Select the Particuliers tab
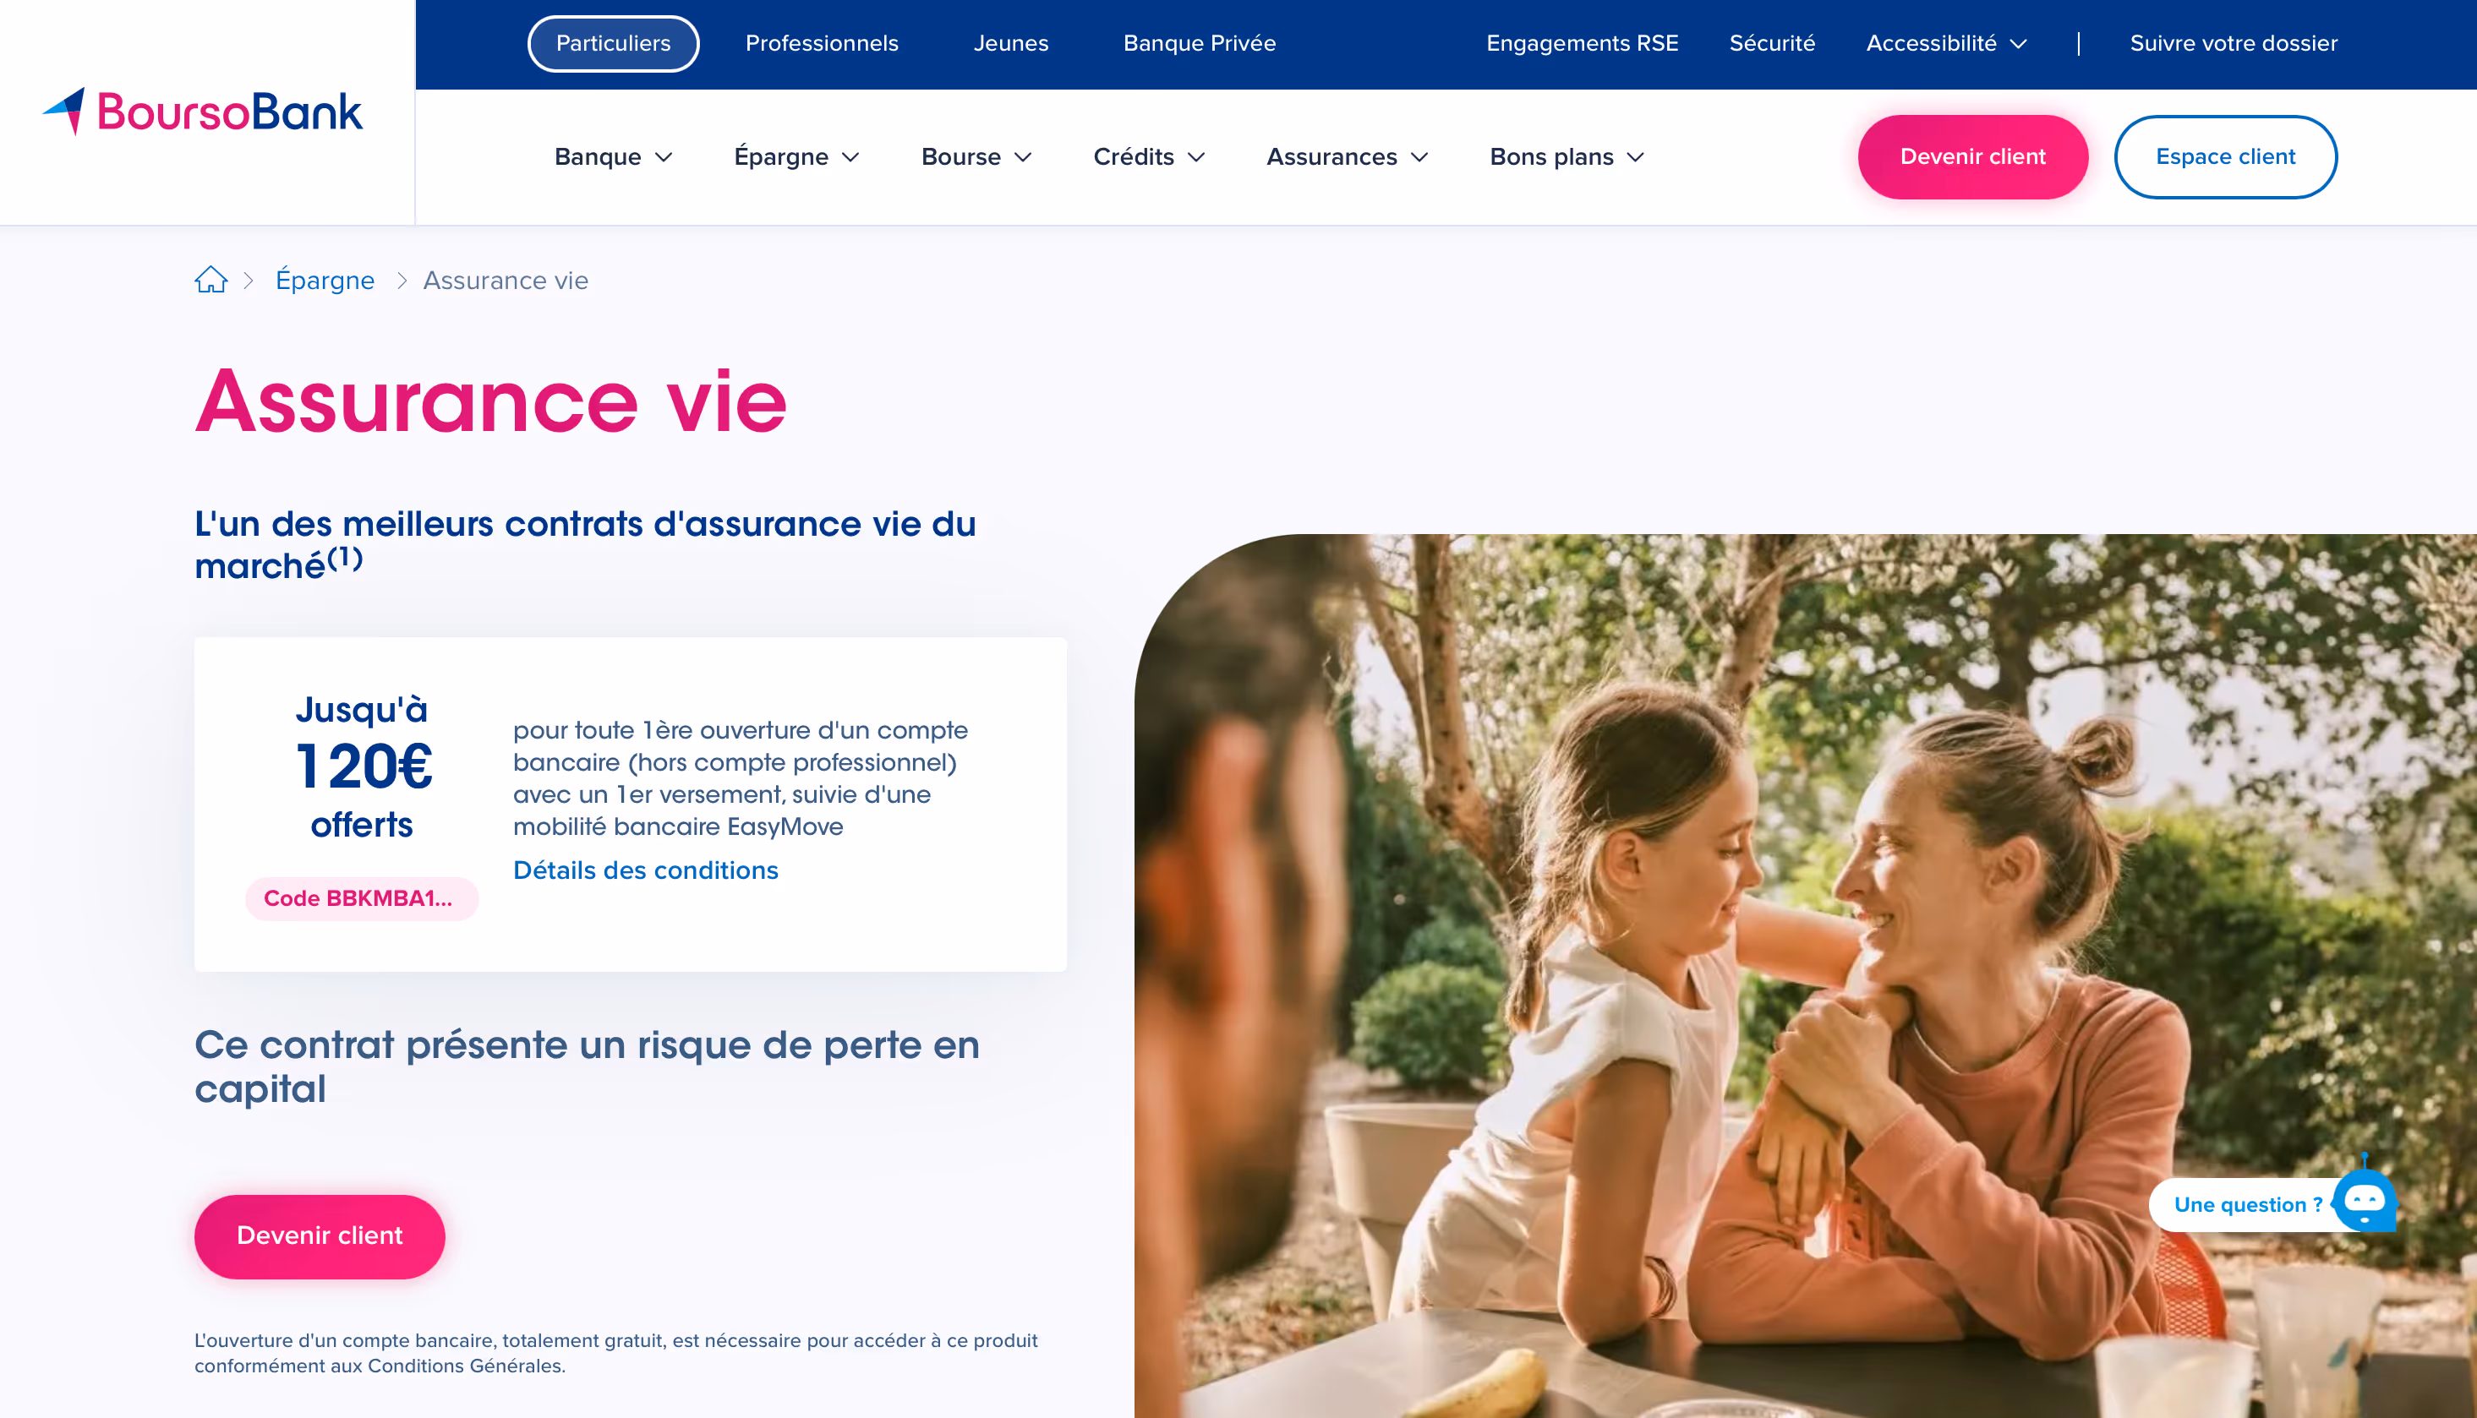The image size is (2477, 1418). [x=613, y=44]
